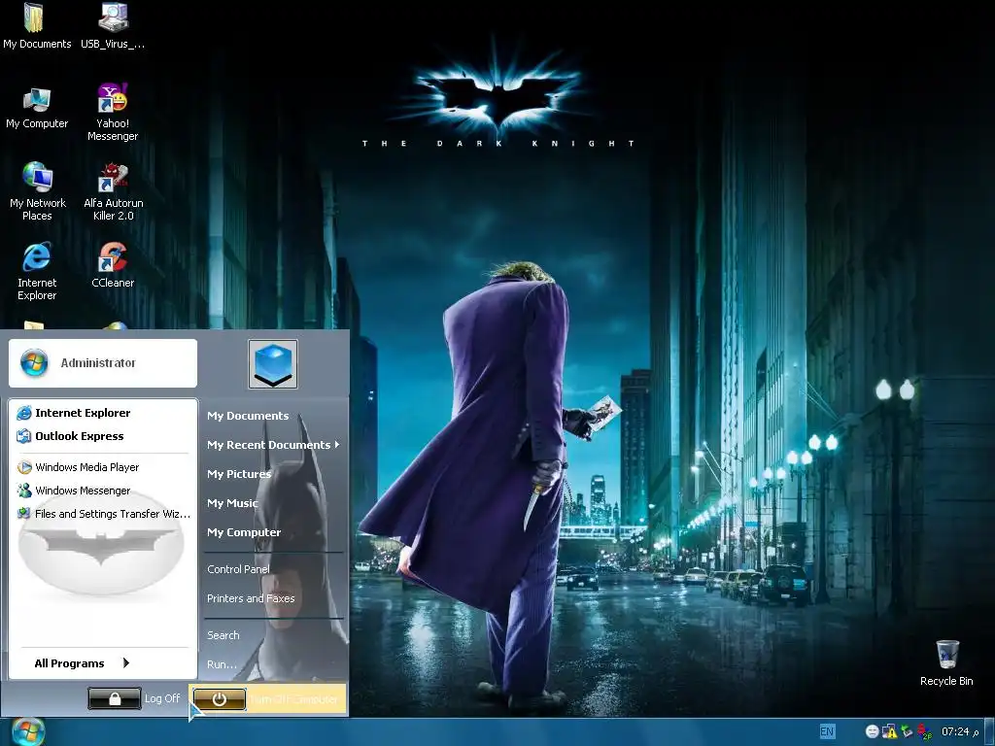Screen dimensions: 995x746
Task: Click the Outlook Express envelope icon
Action: click(x=24, y=436)
